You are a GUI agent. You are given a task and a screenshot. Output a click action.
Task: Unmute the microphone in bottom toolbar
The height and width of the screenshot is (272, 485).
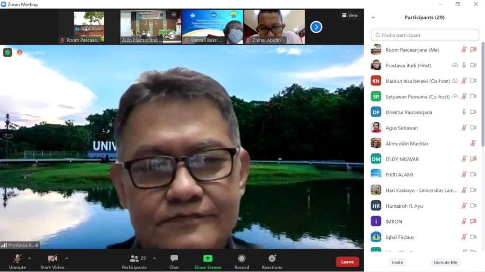pos(17,259)
